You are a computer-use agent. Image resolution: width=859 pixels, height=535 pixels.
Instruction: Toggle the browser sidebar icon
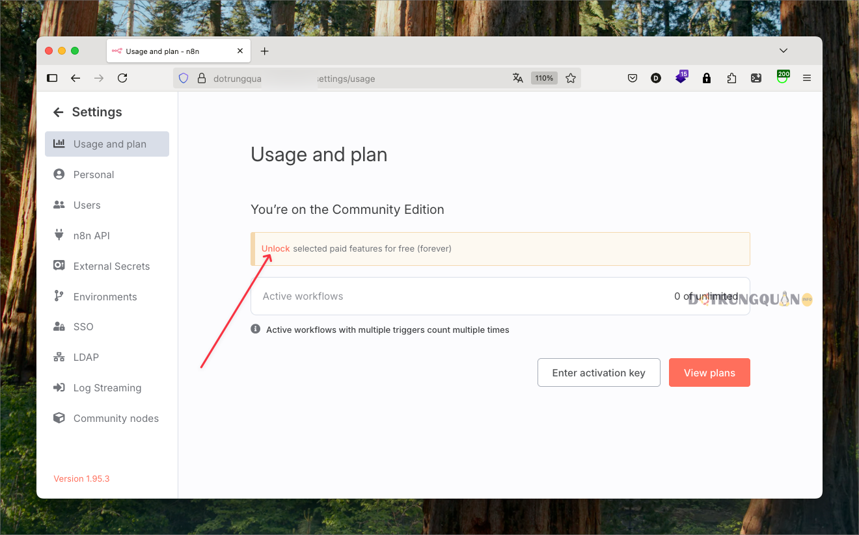pos(52,78)
